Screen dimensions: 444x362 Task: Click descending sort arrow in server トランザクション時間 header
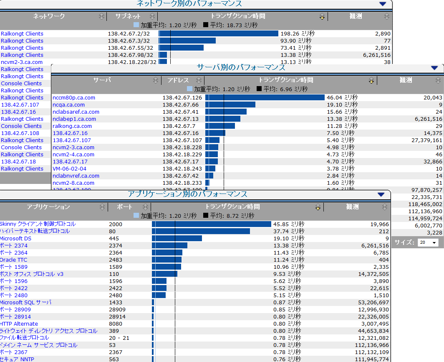click(x=371, y=80)
